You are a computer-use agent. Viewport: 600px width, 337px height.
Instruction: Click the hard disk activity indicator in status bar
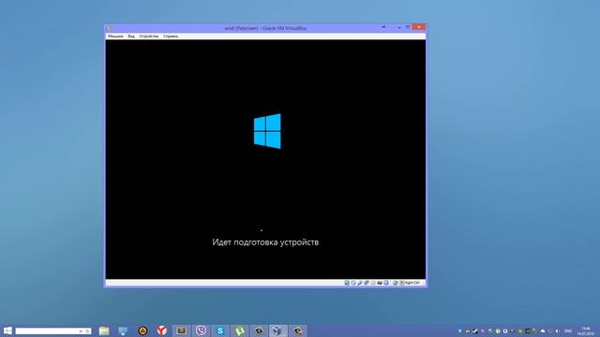tap(347, 283)
